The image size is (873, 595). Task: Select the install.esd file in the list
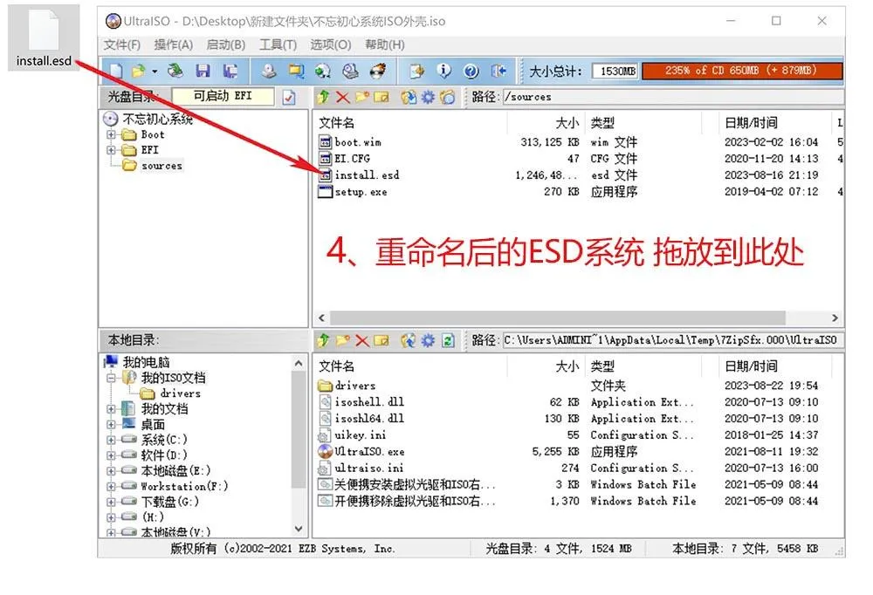367,175
